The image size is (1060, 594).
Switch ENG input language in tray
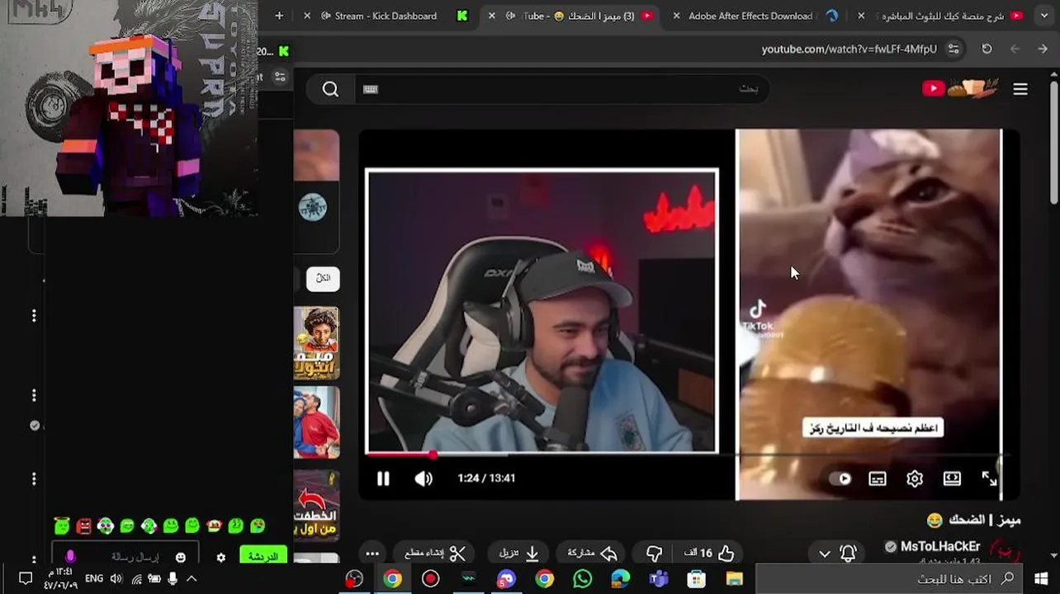pyautogui.click(x=94, y=579)
